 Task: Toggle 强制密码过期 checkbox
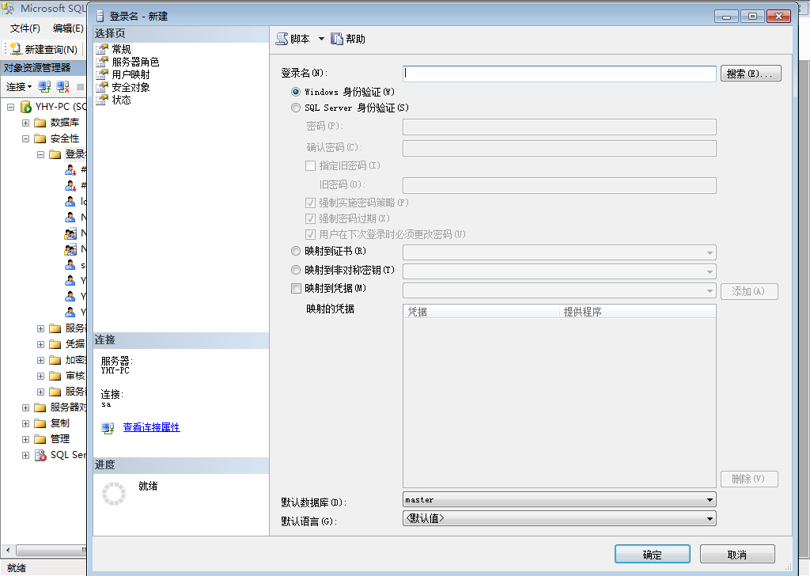point(310,218)
